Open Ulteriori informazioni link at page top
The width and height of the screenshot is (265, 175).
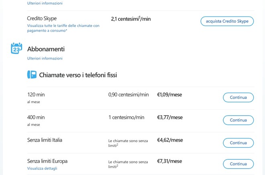click(45, 3)
